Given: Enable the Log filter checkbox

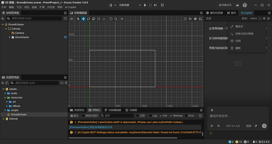Looking at the screenshot, I should click(151, 116).
